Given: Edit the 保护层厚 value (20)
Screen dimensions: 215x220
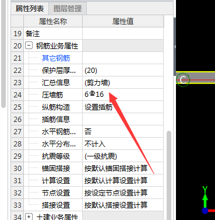Looking at the screenshot, I should 123,70.
